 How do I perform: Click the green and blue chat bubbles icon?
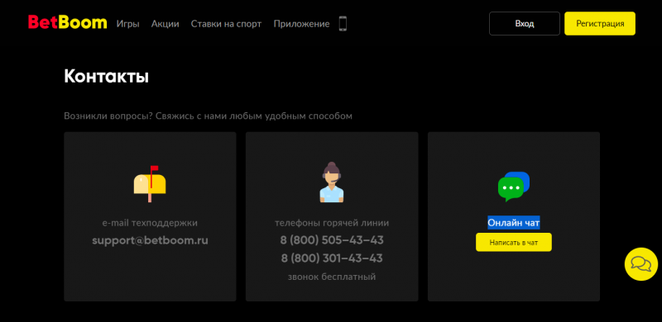point(514,187)
